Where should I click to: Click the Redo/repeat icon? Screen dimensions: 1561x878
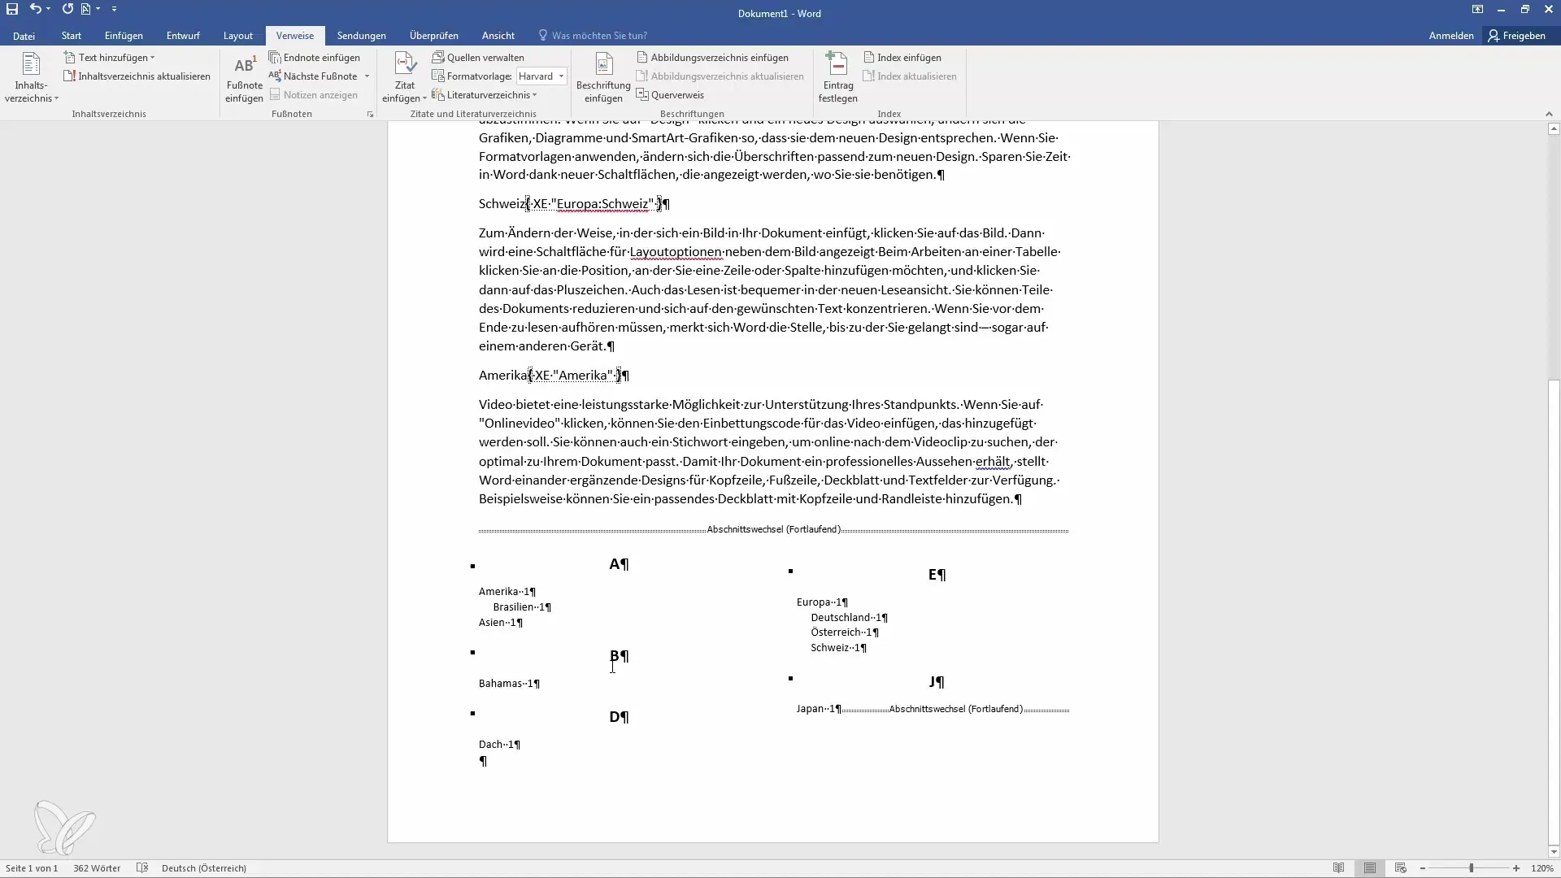[x=67, y=9]
